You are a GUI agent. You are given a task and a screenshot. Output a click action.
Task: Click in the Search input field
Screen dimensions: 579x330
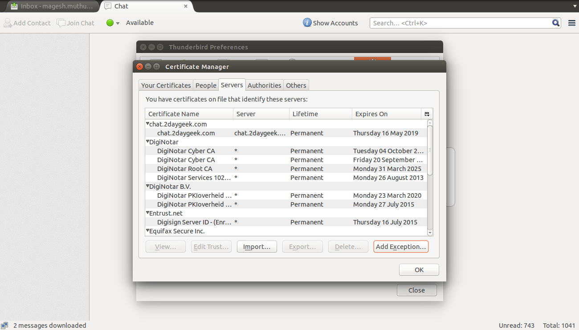pyautogui.click(x=461, y=23)
